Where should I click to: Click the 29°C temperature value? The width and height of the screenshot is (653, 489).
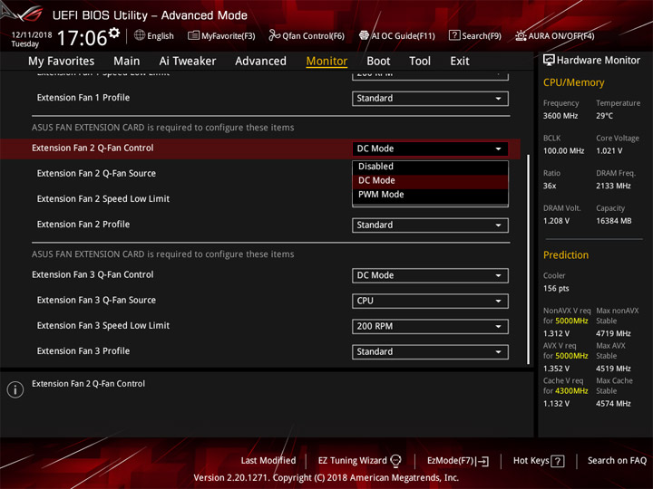(x=604, y=116)
